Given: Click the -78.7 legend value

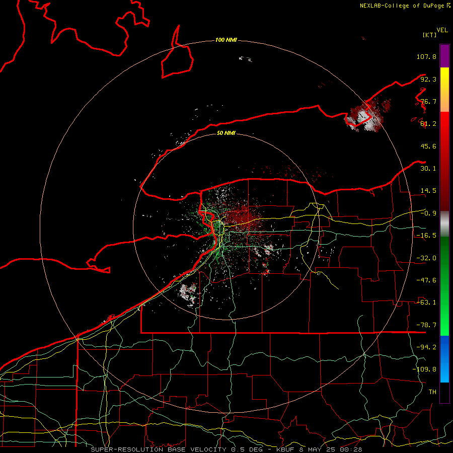Looking at the screenshot, I should point(426,325).
